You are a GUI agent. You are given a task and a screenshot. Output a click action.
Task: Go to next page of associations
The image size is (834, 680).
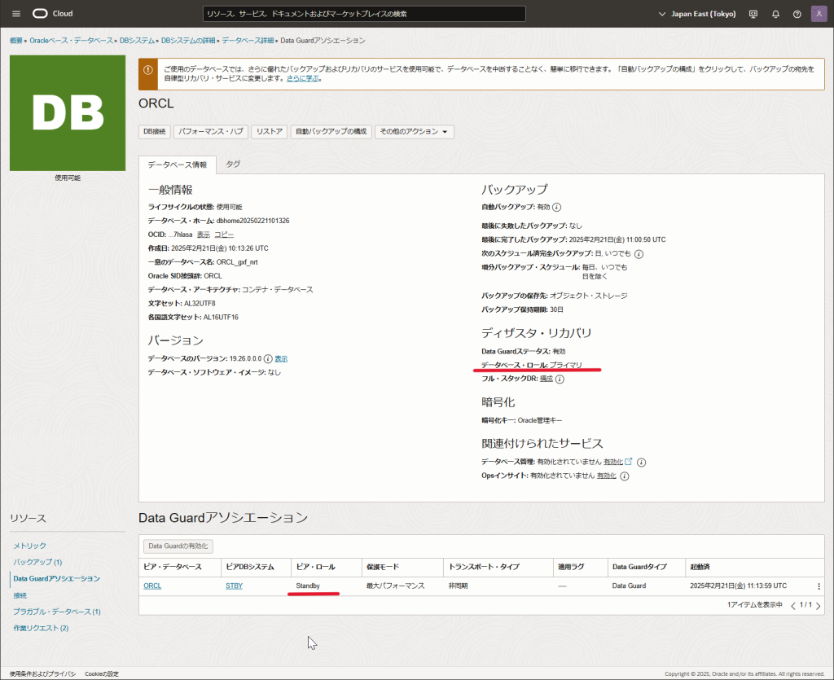tap(818, 606)
